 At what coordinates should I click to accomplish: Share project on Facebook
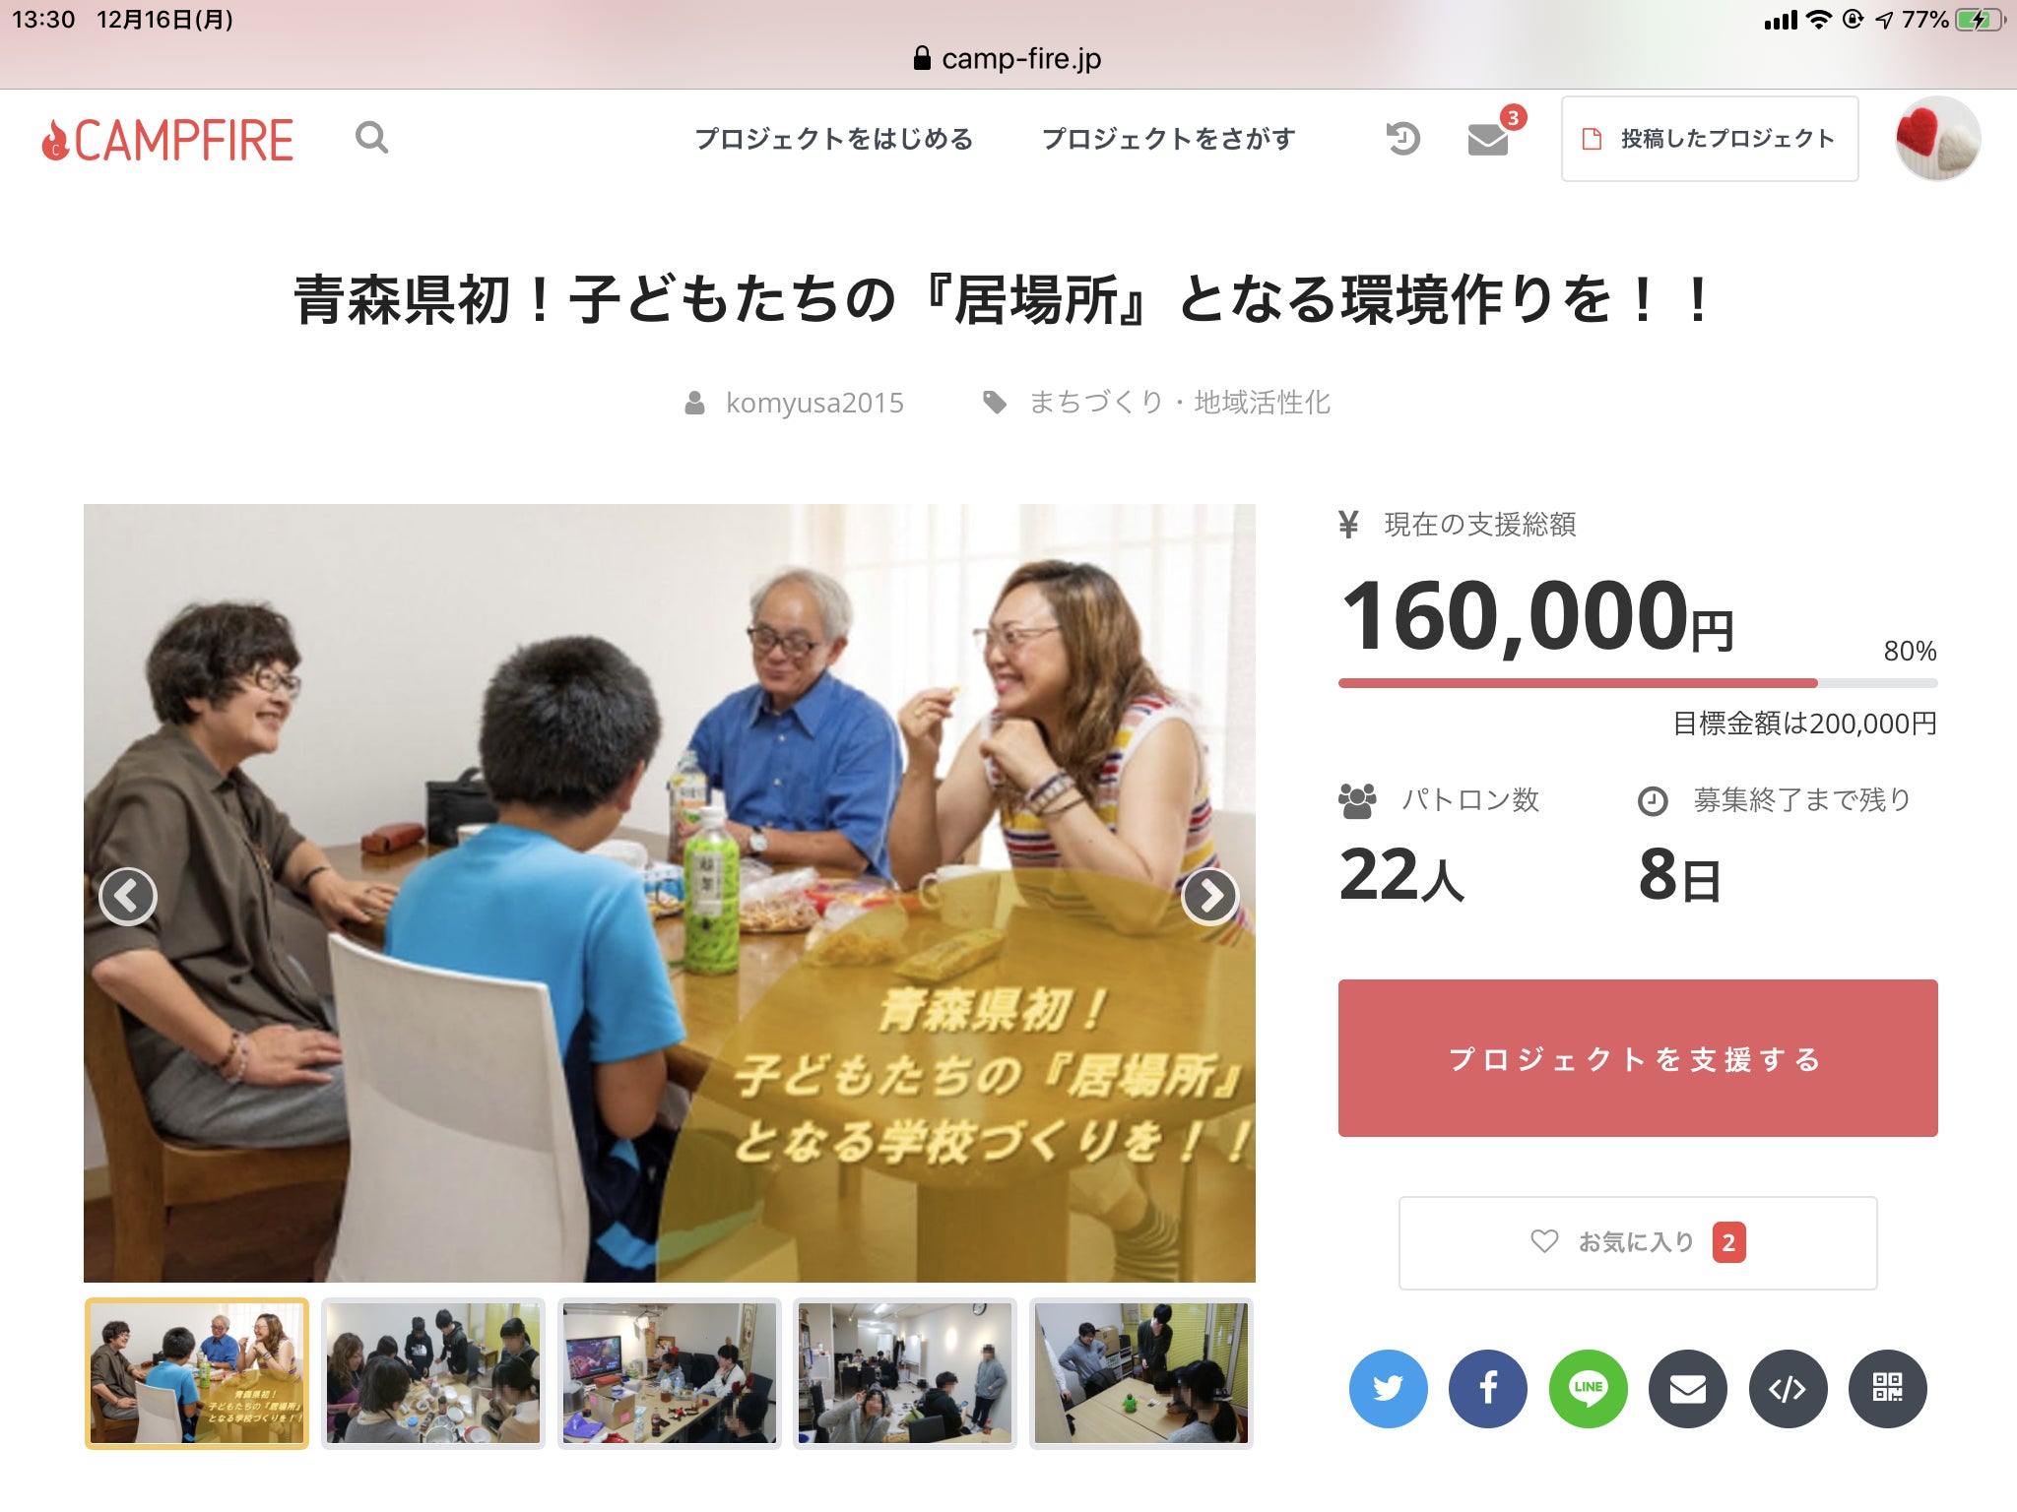click(1488, 1388)
